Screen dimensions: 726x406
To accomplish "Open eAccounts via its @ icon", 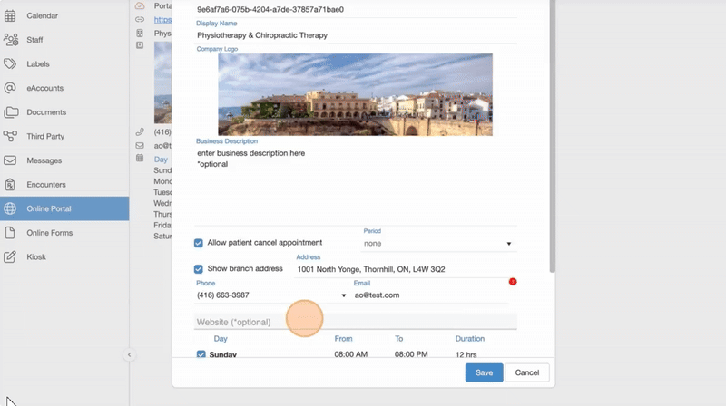I will (x=11, y=88).
